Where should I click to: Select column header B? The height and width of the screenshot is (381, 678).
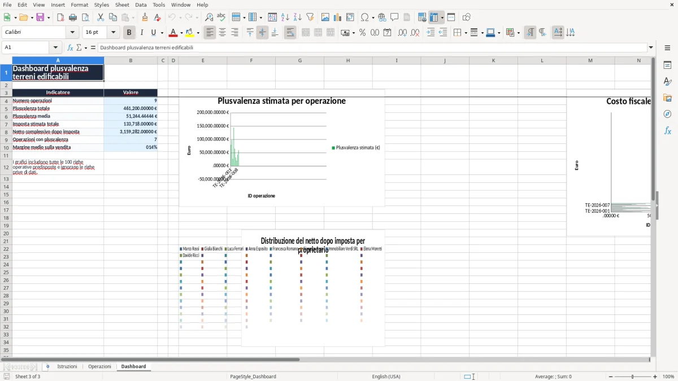pyautogui.click(x=131, y=60)
